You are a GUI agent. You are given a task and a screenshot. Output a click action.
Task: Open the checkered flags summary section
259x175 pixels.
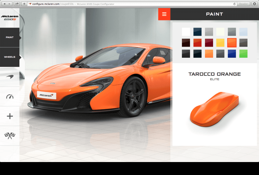click(10, 136)
